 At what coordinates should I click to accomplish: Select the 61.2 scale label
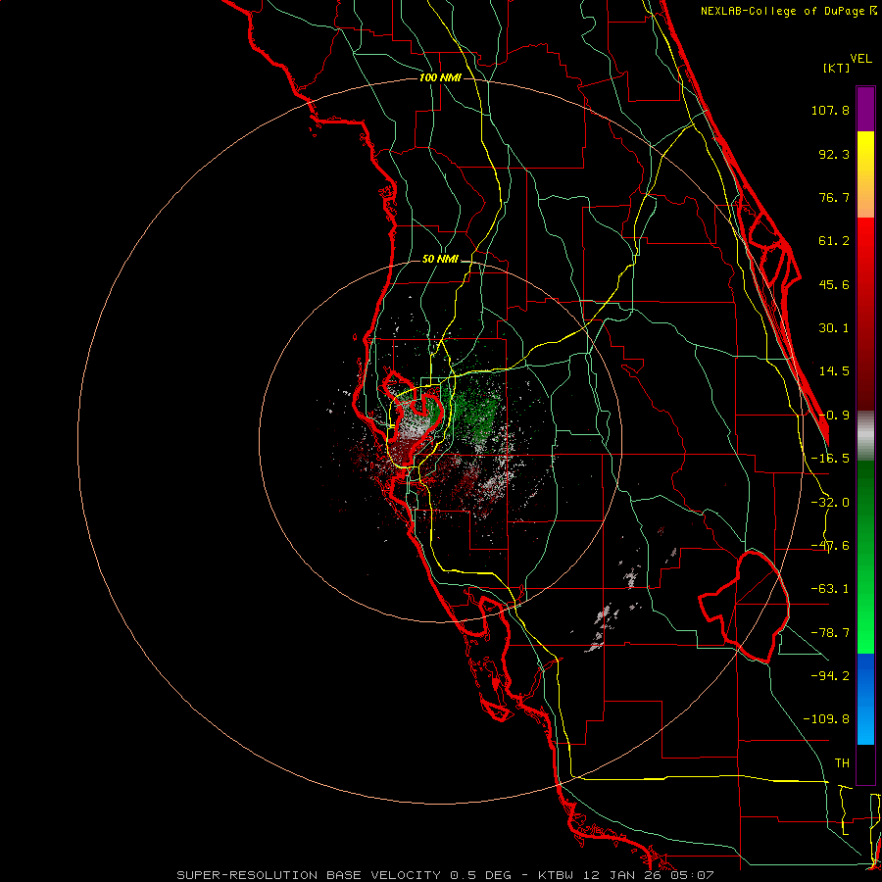(834, 241)
